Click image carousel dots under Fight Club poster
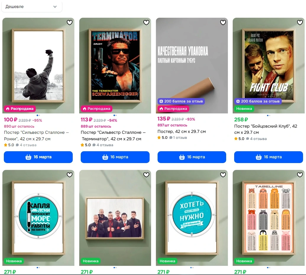The image size is (306, 275). pos(268,115)
